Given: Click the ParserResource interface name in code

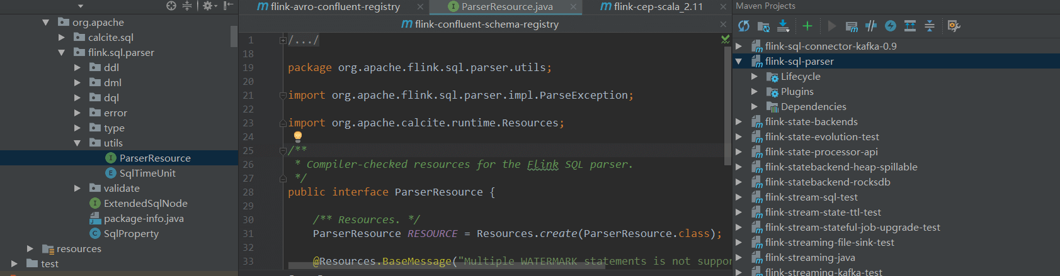Looking at the screenshot, I should click(438, 192).
